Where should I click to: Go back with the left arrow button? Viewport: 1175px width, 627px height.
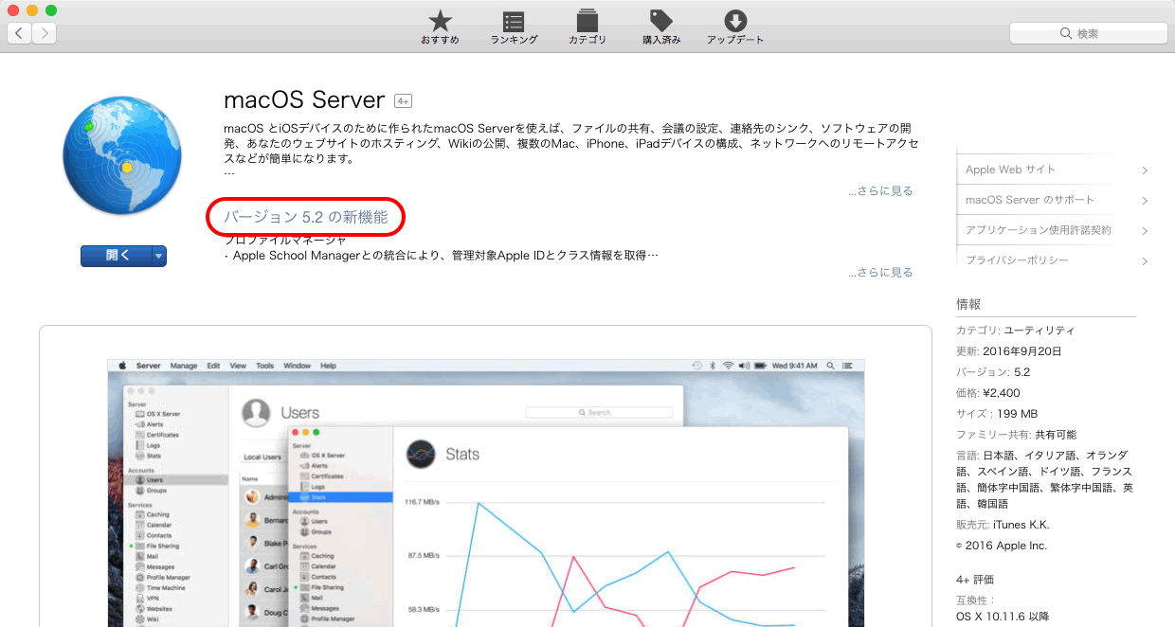tap(20, 34)
